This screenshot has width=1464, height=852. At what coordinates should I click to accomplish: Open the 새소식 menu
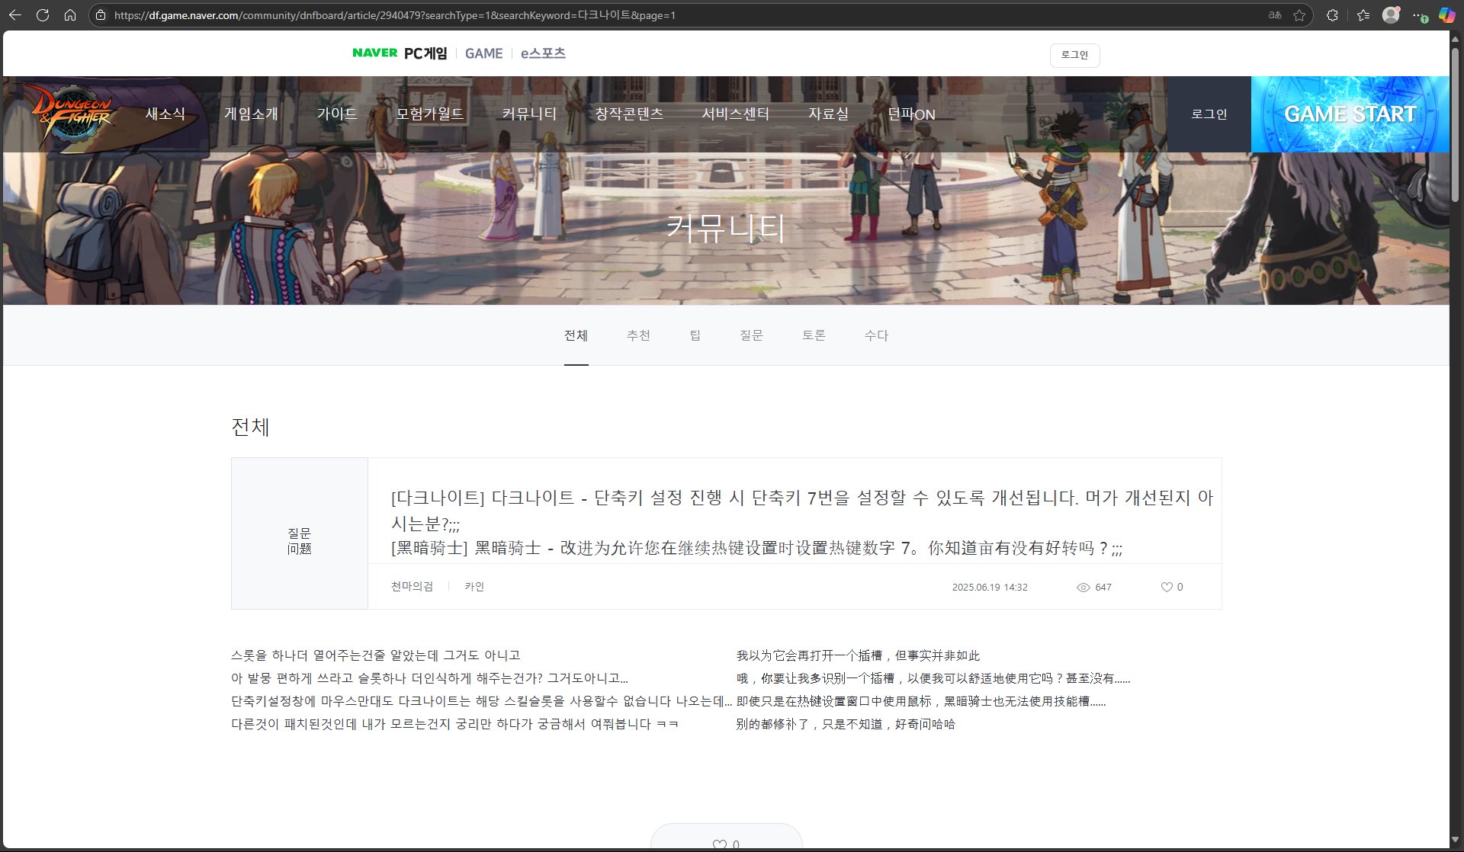click(x=165, y=114)
